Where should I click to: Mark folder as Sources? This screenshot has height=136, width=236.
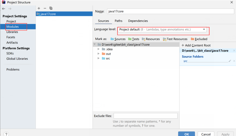(118, 39)
